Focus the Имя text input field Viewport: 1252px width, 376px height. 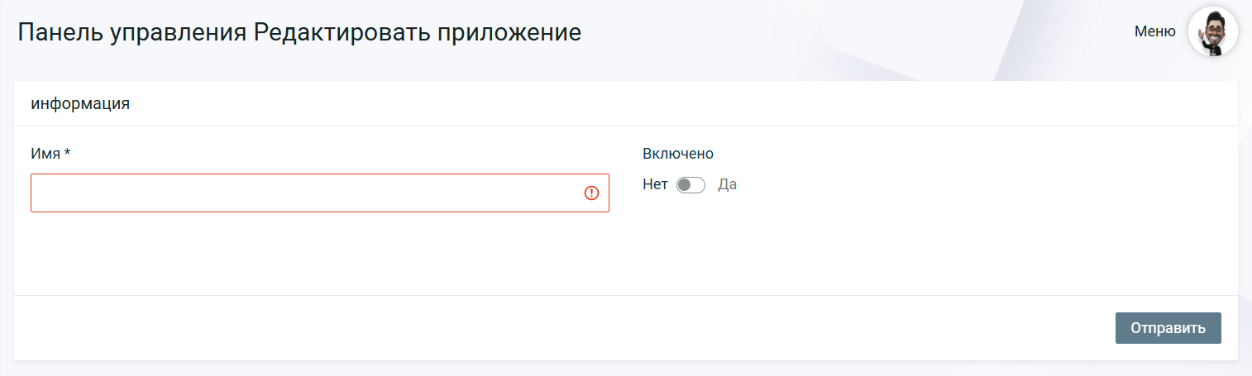[x=320, y=193]
